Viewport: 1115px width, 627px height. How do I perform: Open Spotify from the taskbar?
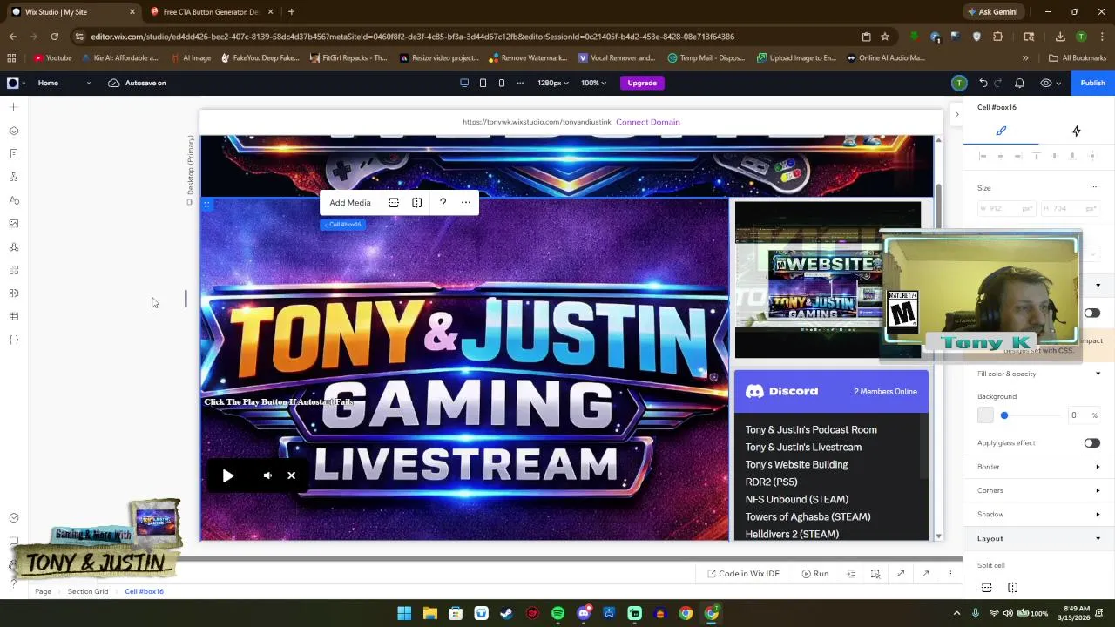pos(557,613)
